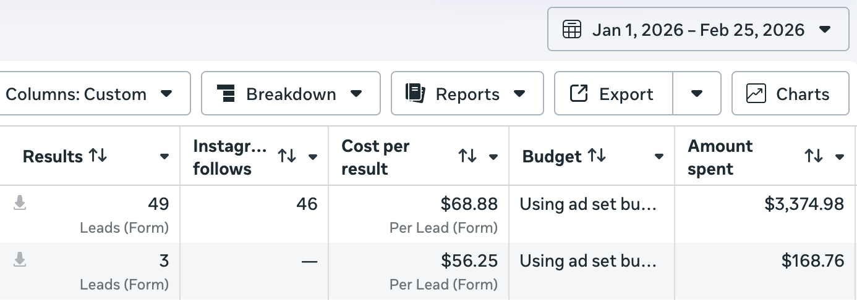Click the calendar icon in date range
The width and height of the screenshot is (857, 300).
coord(572,29)
